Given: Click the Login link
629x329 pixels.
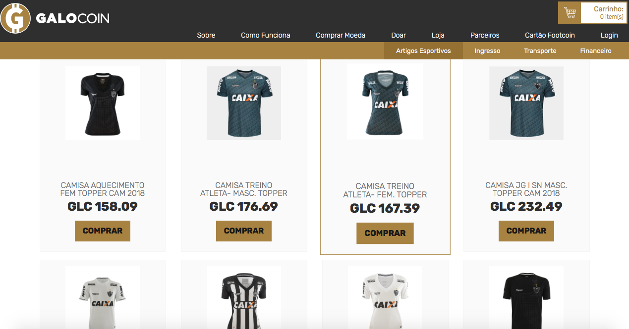Looking at the screenshot, I should (x=609, y=35).
